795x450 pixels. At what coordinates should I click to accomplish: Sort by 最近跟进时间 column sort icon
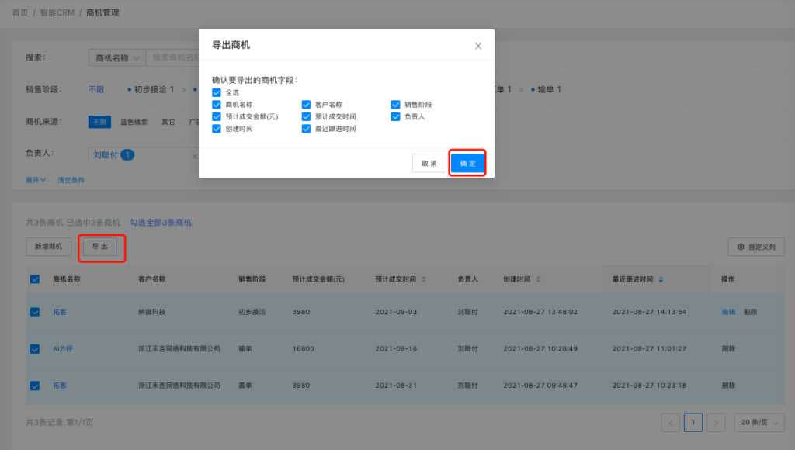[x=661, y=279]
